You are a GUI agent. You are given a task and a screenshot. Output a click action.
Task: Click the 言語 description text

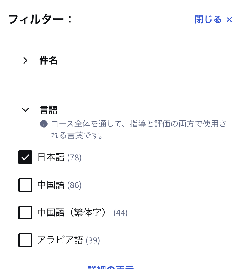point(139,130)
